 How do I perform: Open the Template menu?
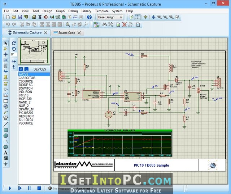click(x=102, y=11)
